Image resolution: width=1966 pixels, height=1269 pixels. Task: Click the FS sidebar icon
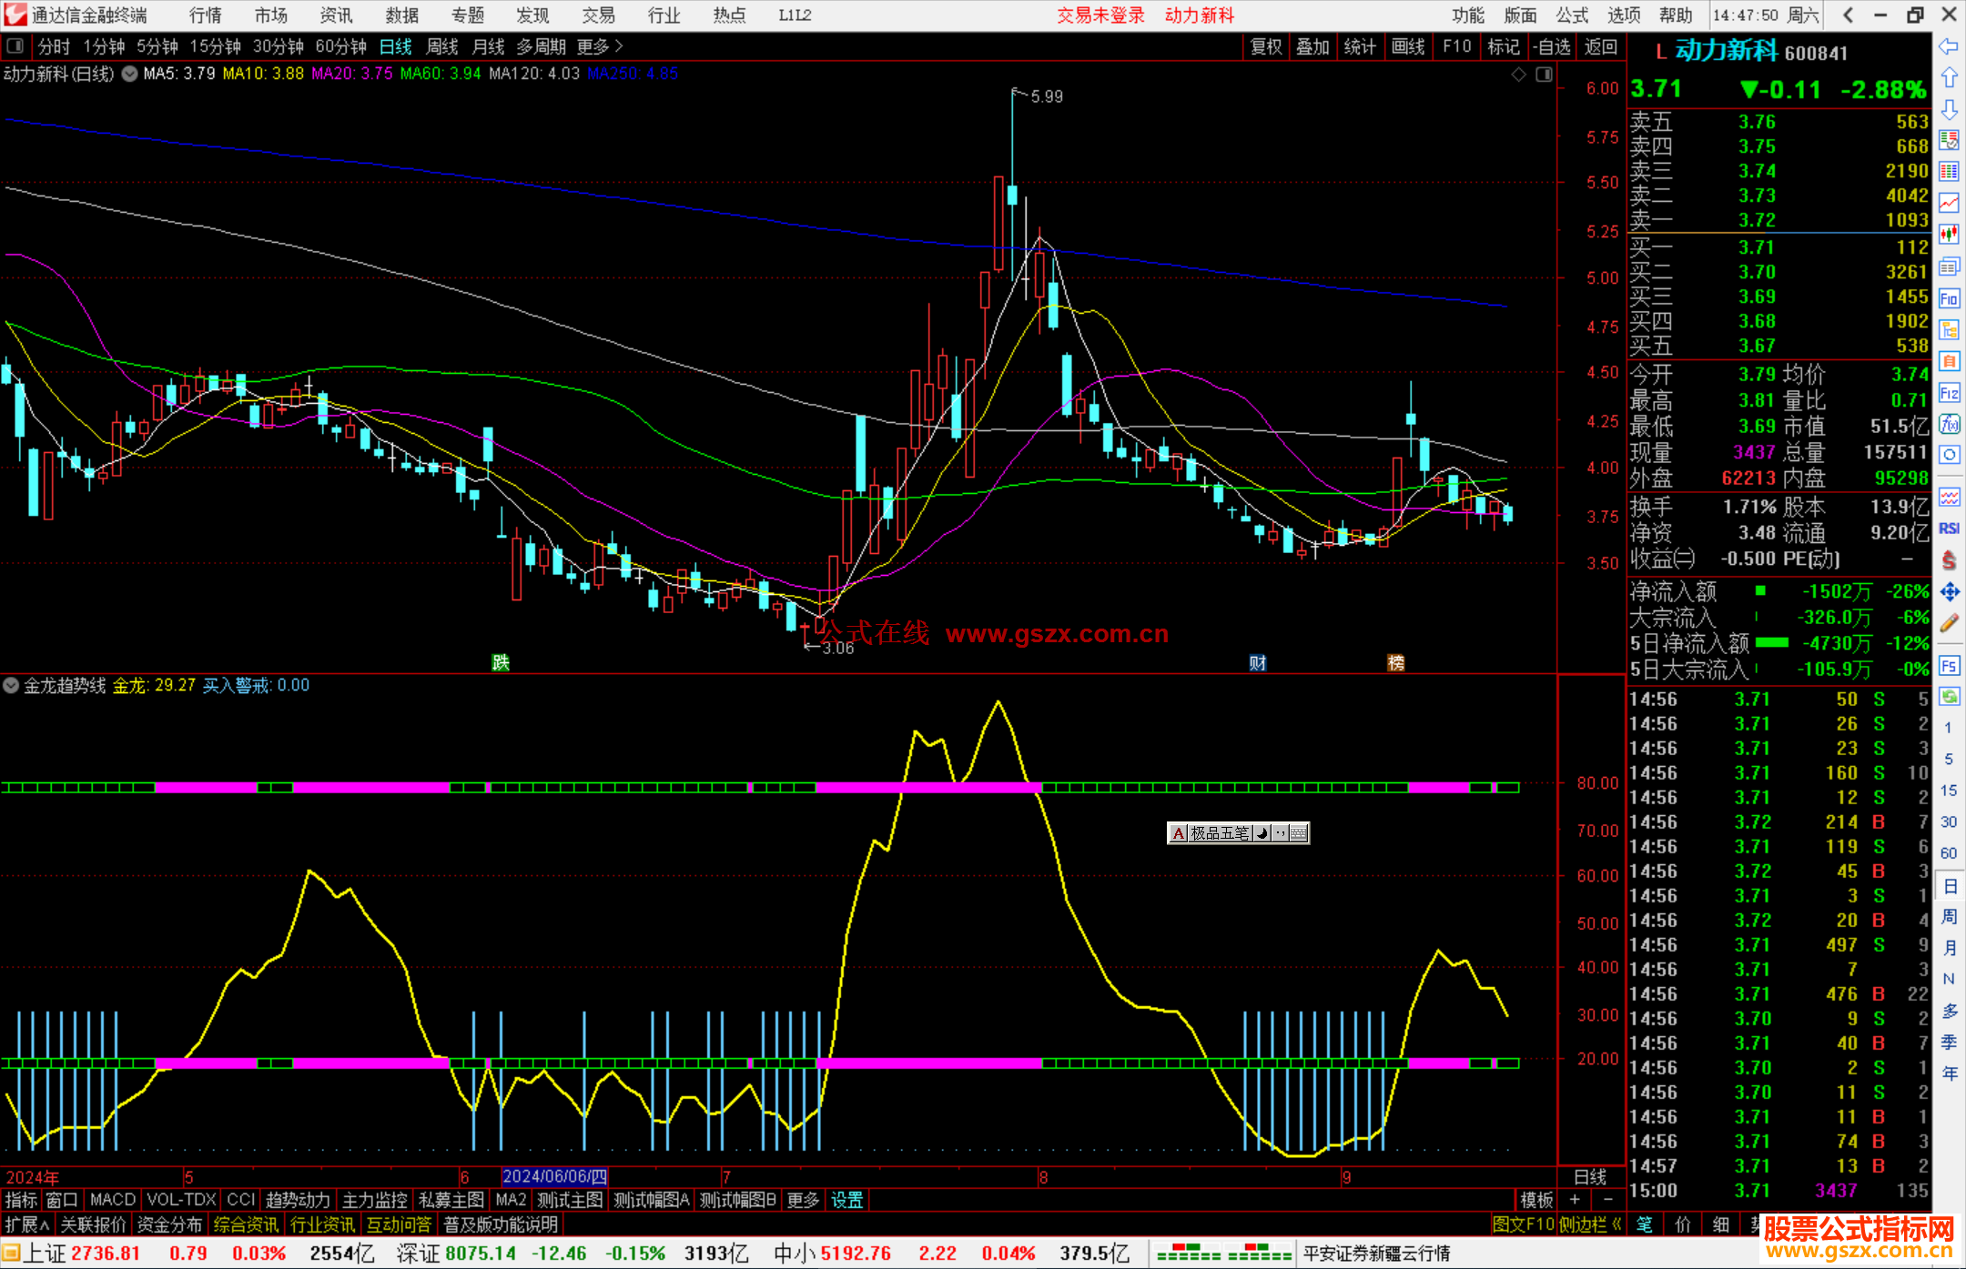pyautogui.click(x=1949, y=666)
